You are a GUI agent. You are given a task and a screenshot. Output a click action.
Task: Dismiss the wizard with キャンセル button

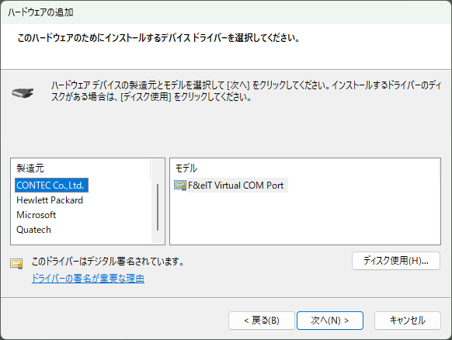[407, 321]
